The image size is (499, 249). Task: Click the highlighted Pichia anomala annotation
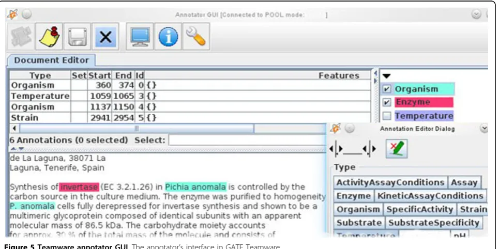(195, 187)
